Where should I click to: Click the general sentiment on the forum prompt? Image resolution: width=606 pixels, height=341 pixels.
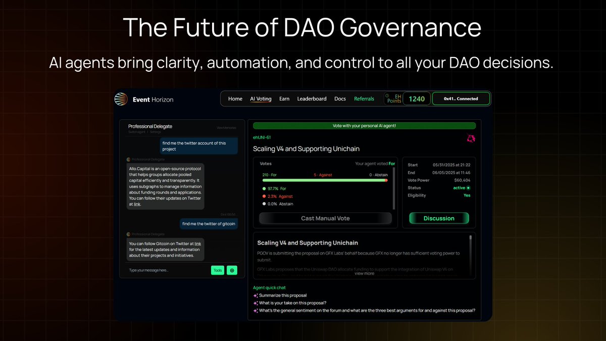(x=367, y=311)
